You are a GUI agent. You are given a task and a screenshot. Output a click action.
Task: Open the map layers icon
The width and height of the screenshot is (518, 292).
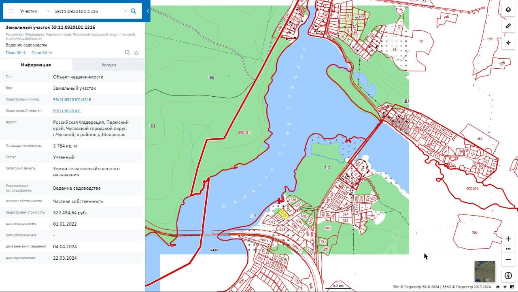click(x=508, y=10)
